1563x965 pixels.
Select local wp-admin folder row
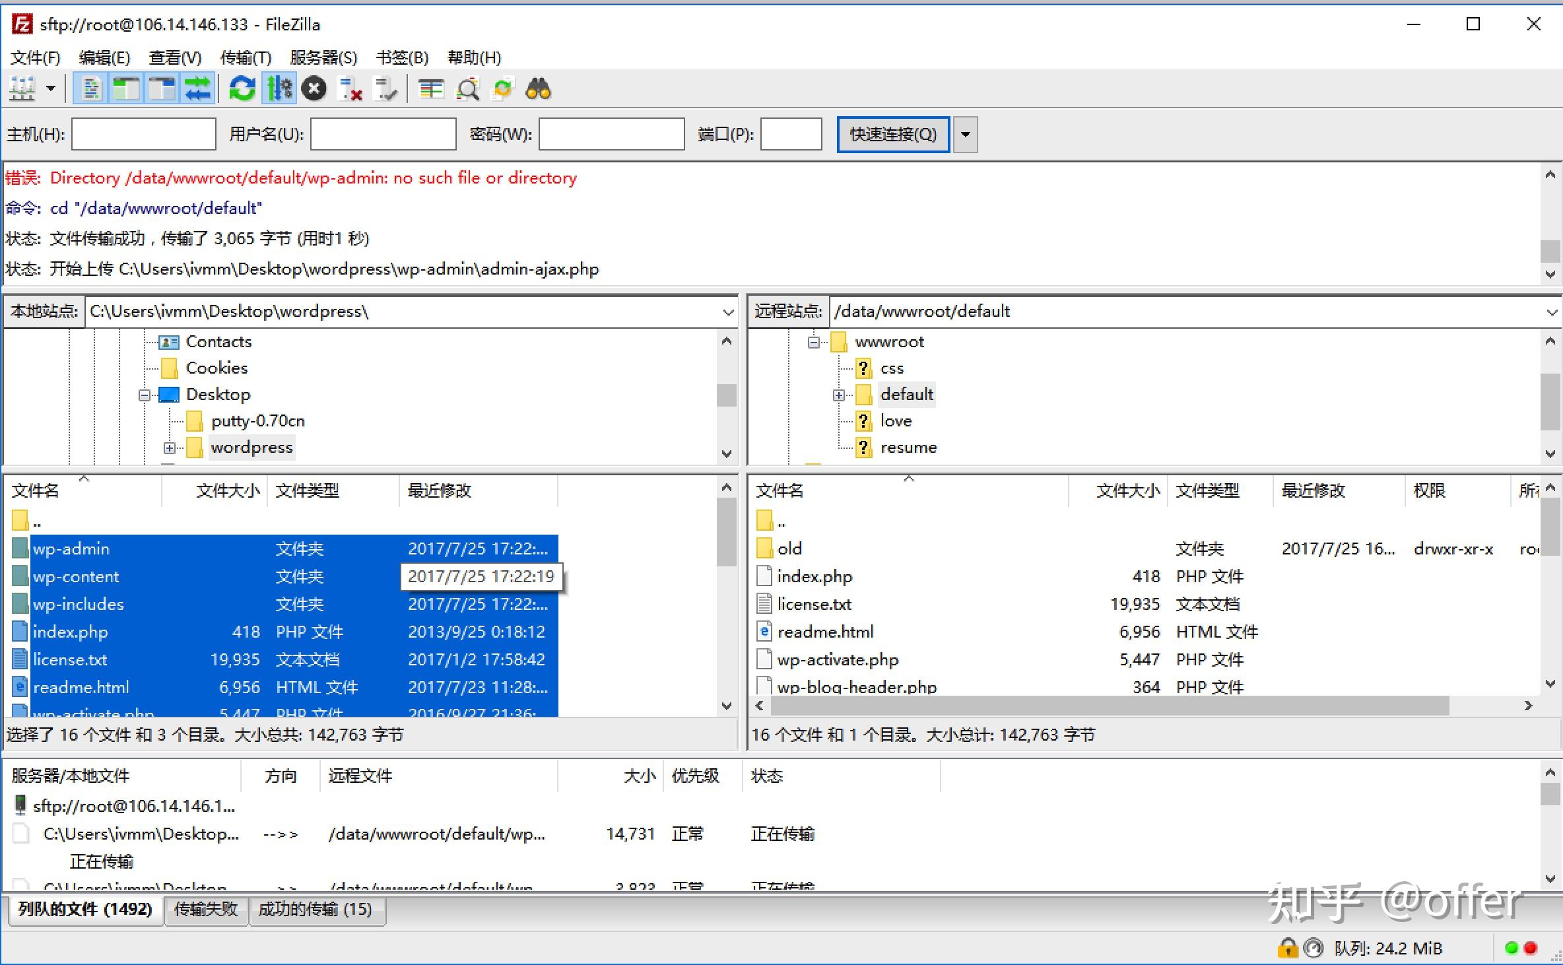[285, 549]
